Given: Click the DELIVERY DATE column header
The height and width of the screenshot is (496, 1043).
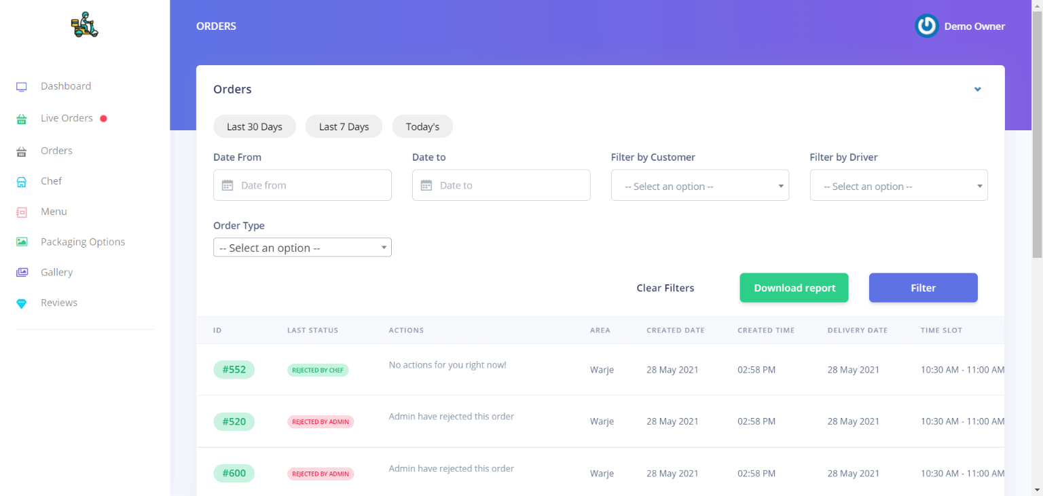Looking at the screenshot, I should coord(858,330).
